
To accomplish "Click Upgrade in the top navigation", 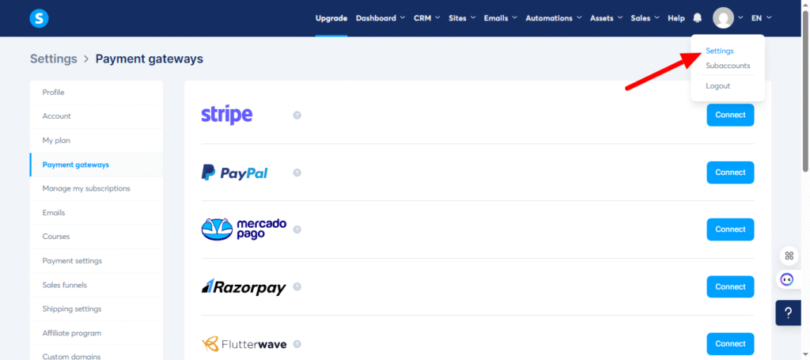I will tap(331, 18).
